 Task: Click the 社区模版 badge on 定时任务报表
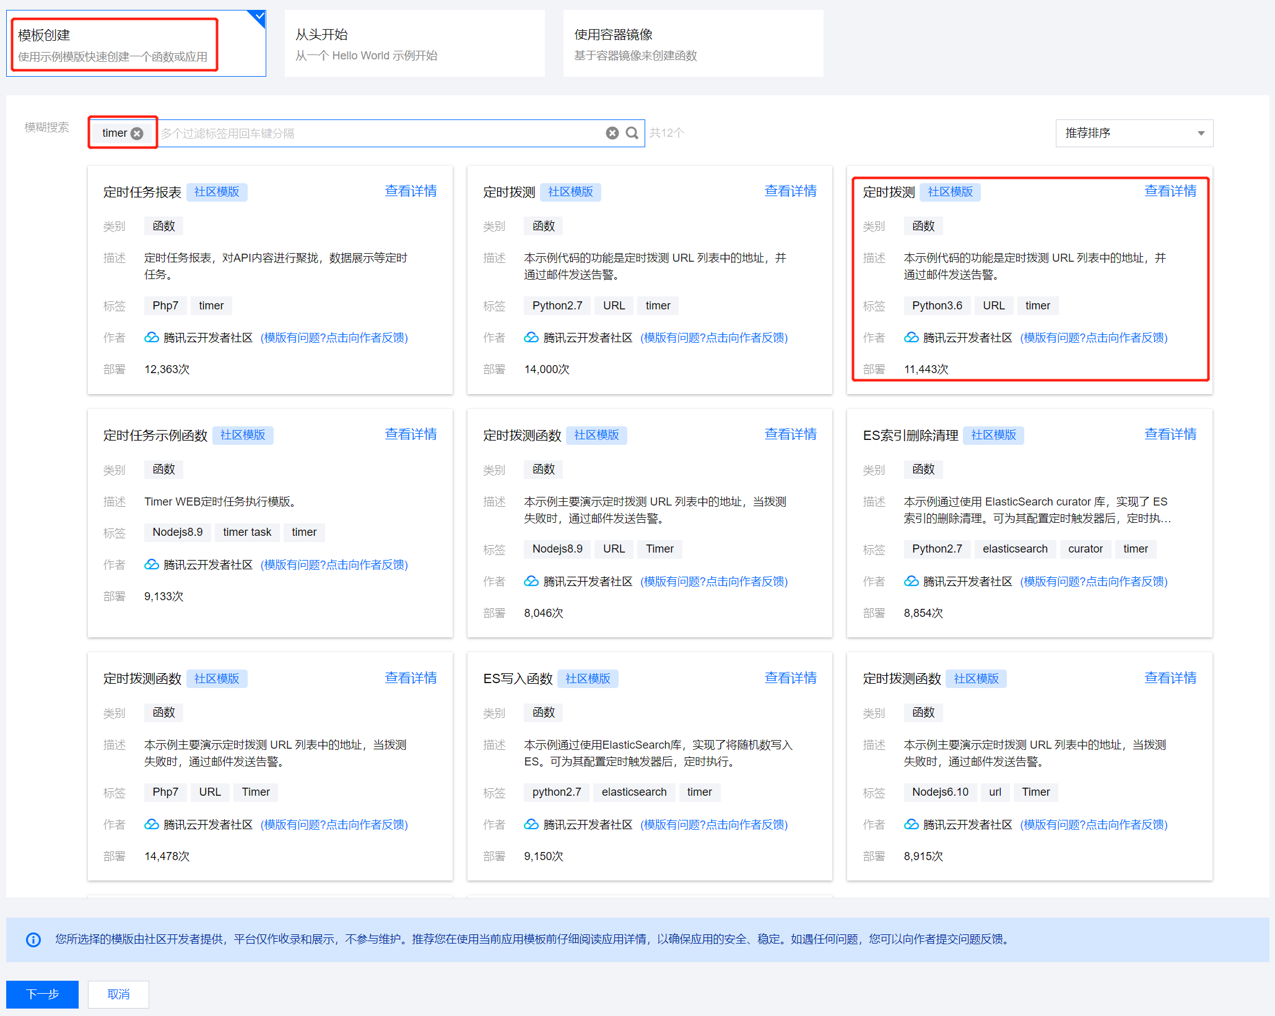point(217,192)
